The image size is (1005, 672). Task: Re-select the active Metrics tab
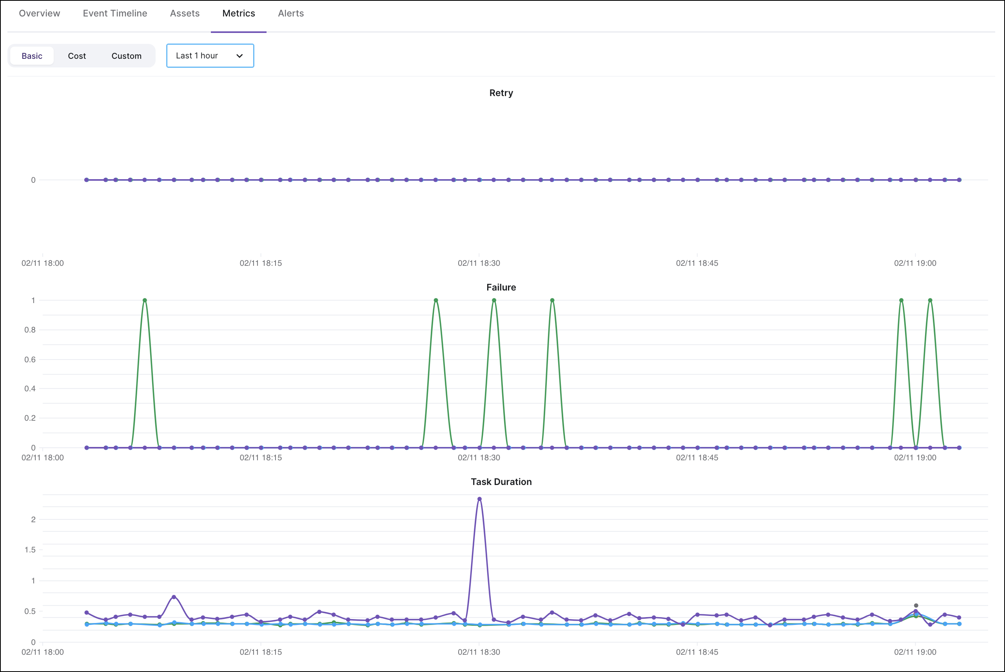tap(238, 13)
